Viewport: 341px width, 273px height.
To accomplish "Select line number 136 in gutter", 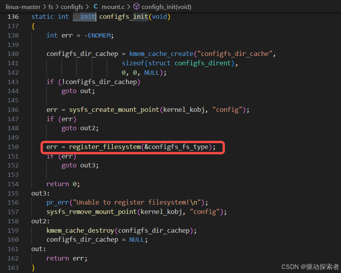I will coord(13,17).
